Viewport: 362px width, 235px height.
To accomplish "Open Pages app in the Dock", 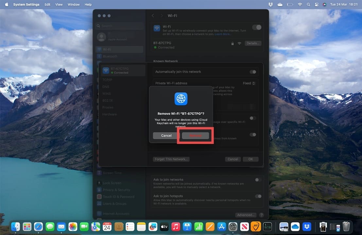I will (x=210, y=227).
